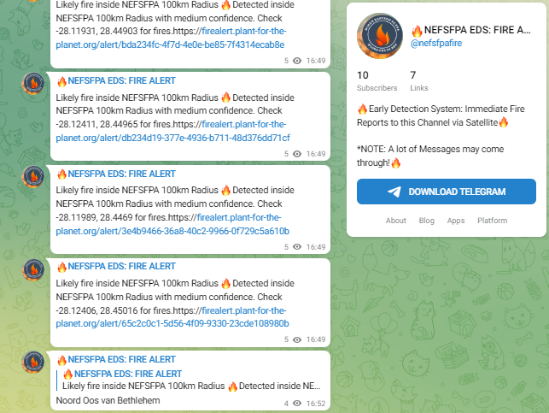The width and height of the screenshot is (549, 413).
Task: Click views eye icon on the db234d19 alert message
Action: pyautogui.click(x=297, y=154)
